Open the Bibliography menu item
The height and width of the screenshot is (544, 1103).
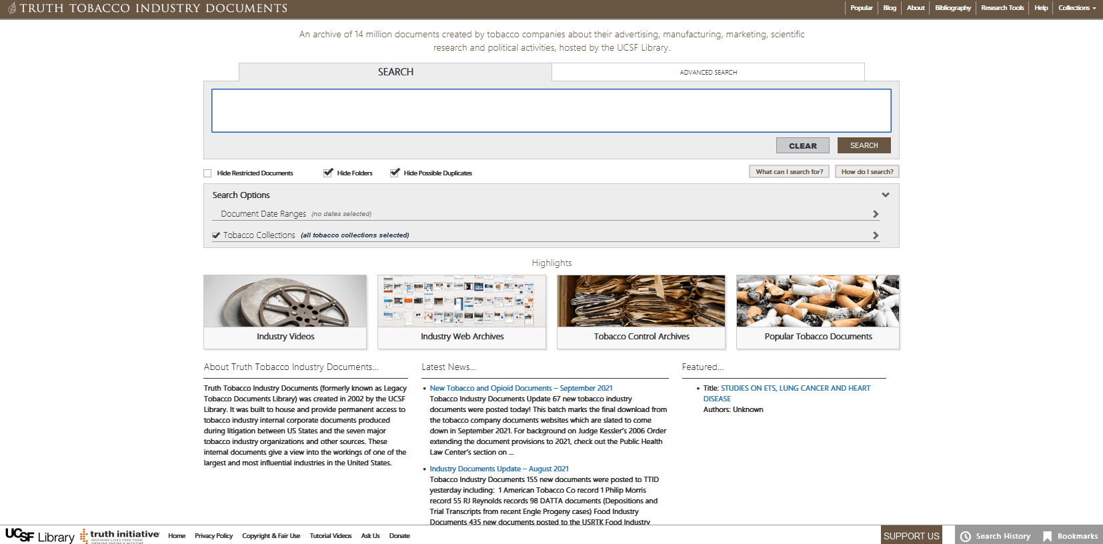pos(953,8)
